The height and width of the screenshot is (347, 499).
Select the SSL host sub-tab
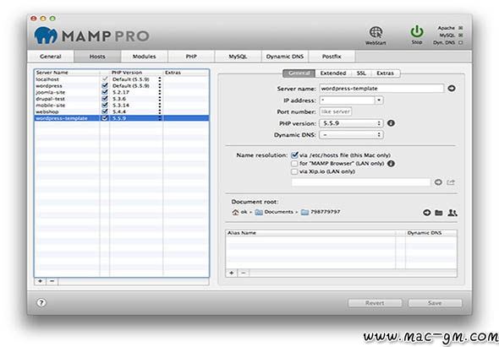(361, 73)
